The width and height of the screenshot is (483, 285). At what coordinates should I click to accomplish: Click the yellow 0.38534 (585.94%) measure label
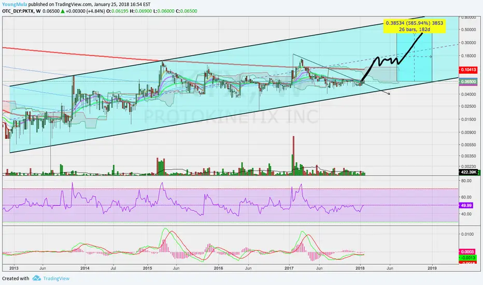(x=414, y=26)
